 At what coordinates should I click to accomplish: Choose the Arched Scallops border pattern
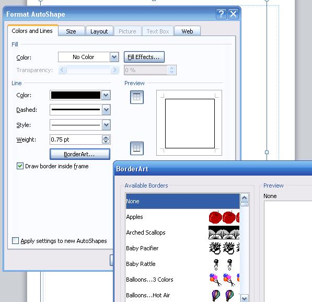click(183, 233)
